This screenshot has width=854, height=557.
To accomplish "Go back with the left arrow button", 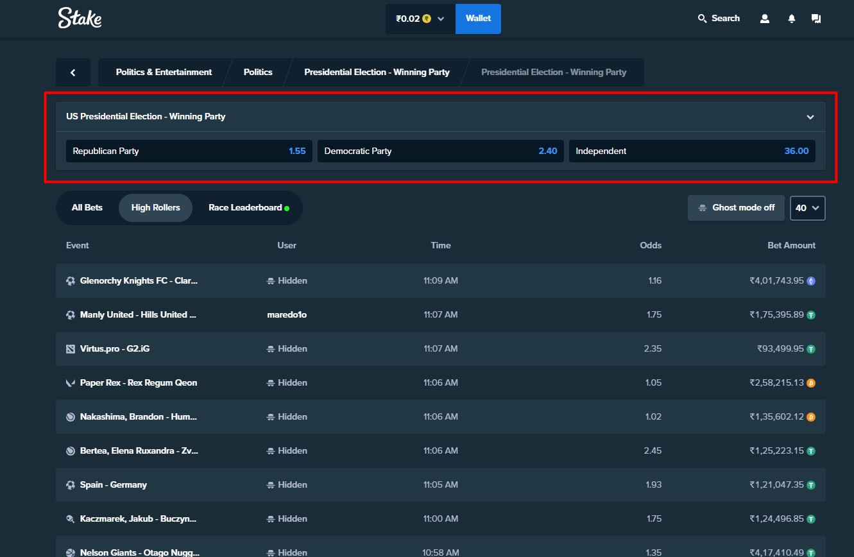I will (x=73, y=73).
